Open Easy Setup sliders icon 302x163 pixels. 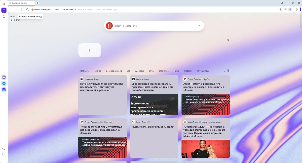coord(285,10)
